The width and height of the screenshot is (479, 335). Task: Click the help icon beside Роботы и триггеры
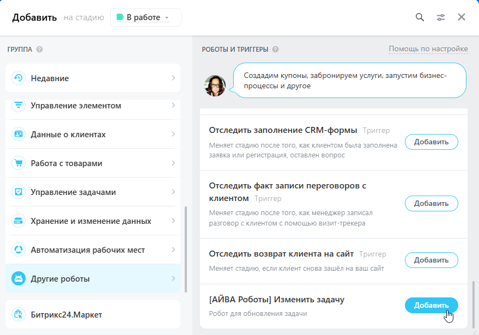pos(276,49)
